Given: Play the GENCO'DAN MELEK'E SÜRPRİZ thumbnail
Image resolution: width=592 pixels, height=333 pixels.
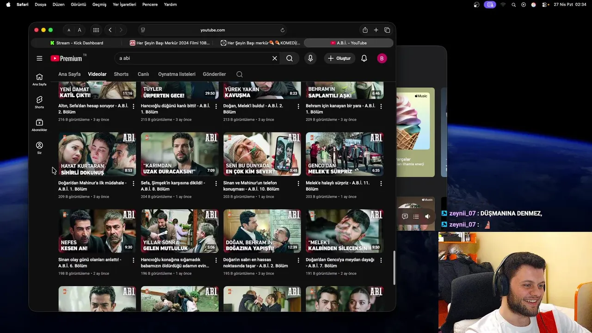Looking at the screenshot, I should pyautogui.click(x=345, y=154).
